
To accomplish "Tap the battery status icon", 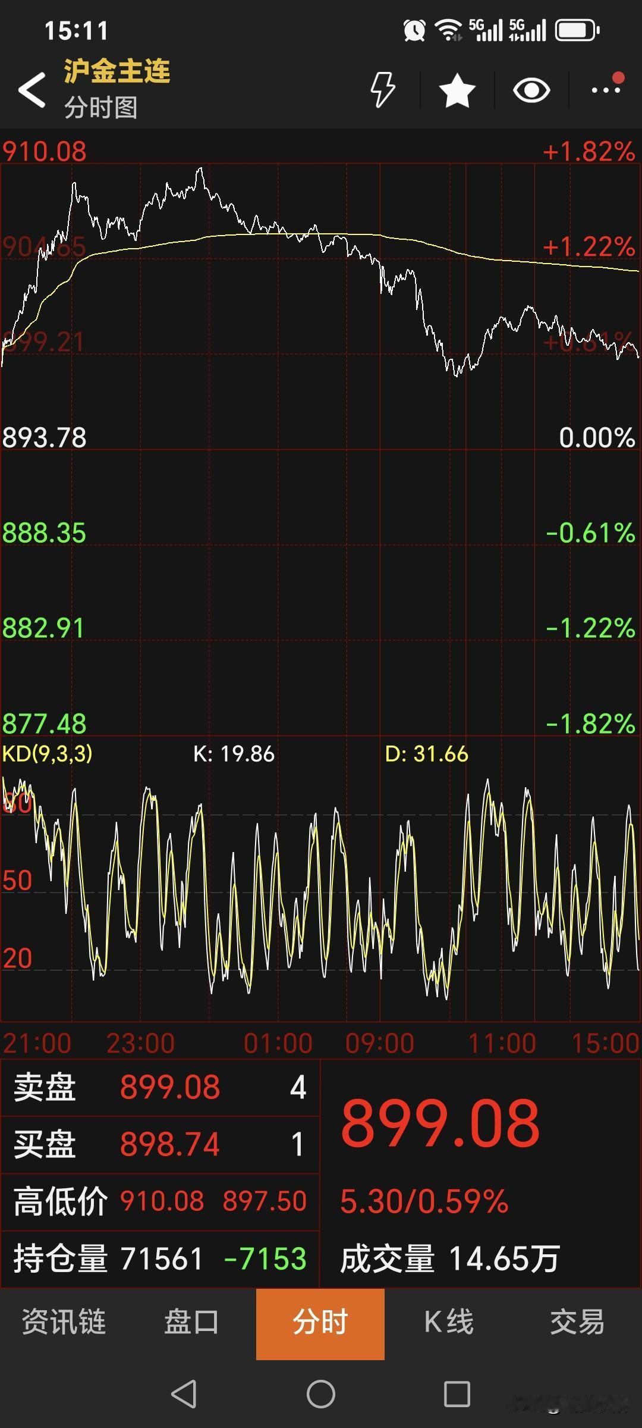I will (577, 30).
